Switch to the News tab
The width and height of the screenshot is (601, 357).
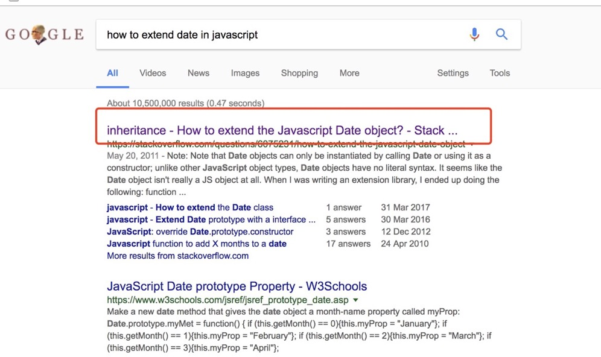198,73
